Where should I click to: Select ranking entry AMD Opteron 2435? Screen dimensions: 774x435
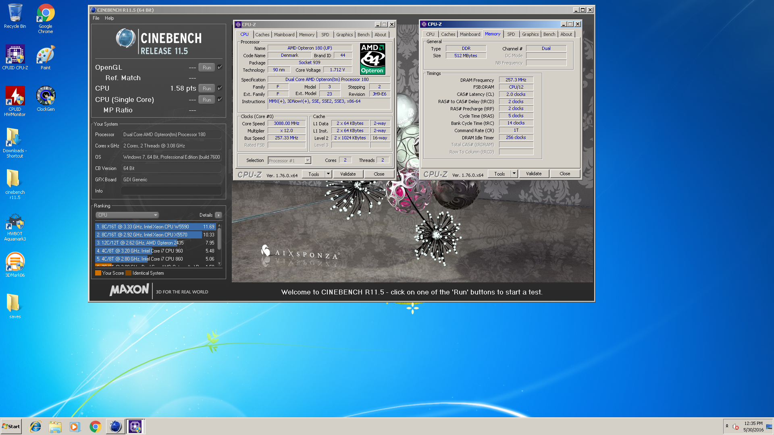click(156, 243)
